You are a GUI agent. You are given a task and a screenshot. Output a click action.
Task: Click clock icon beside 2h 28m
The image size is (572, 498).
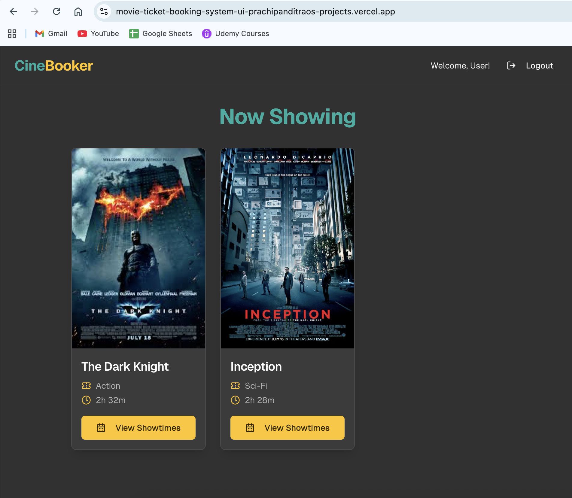(235, 400)
